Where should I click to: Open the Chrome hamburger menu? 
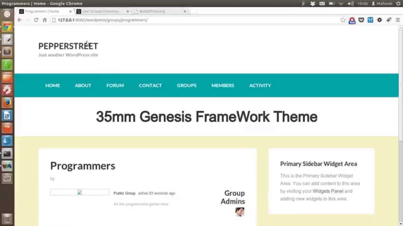tap(398, 20)
